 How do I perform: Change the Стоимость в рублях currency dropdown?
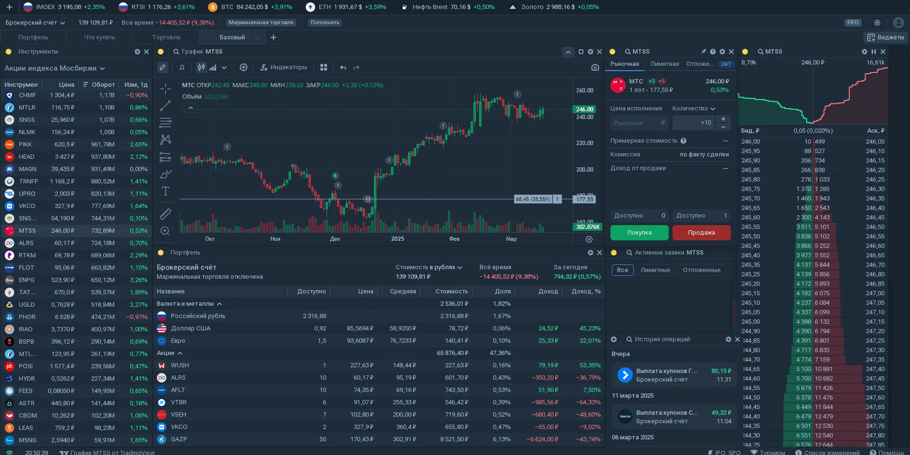pos(429,267)
